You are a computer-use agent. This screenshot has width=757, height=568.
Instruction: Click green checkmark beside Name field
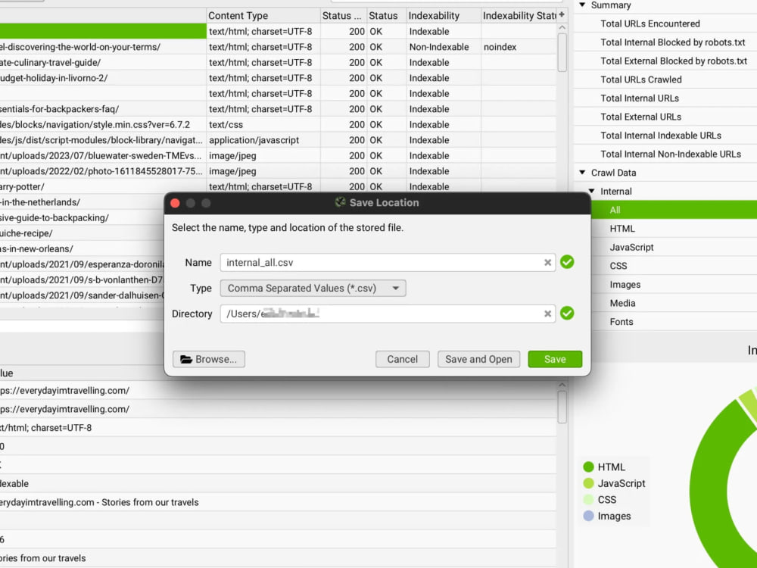(x=567, y=262)
